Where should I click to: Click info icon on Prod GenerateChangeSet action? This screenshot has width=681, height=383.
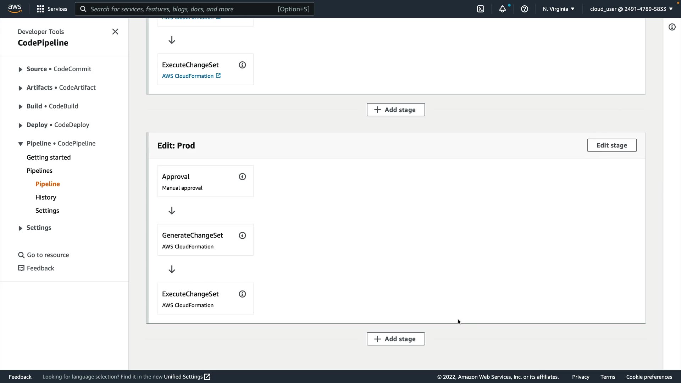pyautogui.click(x=242, y=235)
